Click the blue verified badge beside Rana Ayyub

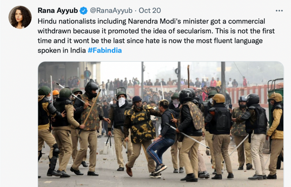84,11
